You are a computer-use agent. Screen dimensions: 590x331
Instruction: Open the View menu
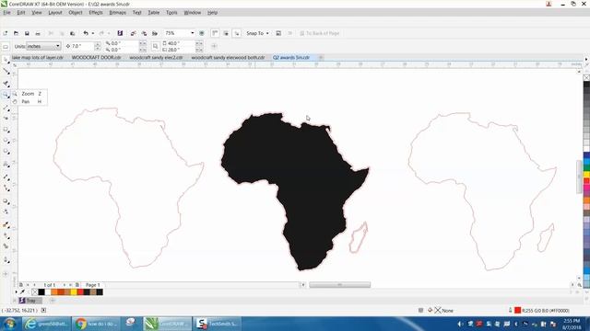37,12
